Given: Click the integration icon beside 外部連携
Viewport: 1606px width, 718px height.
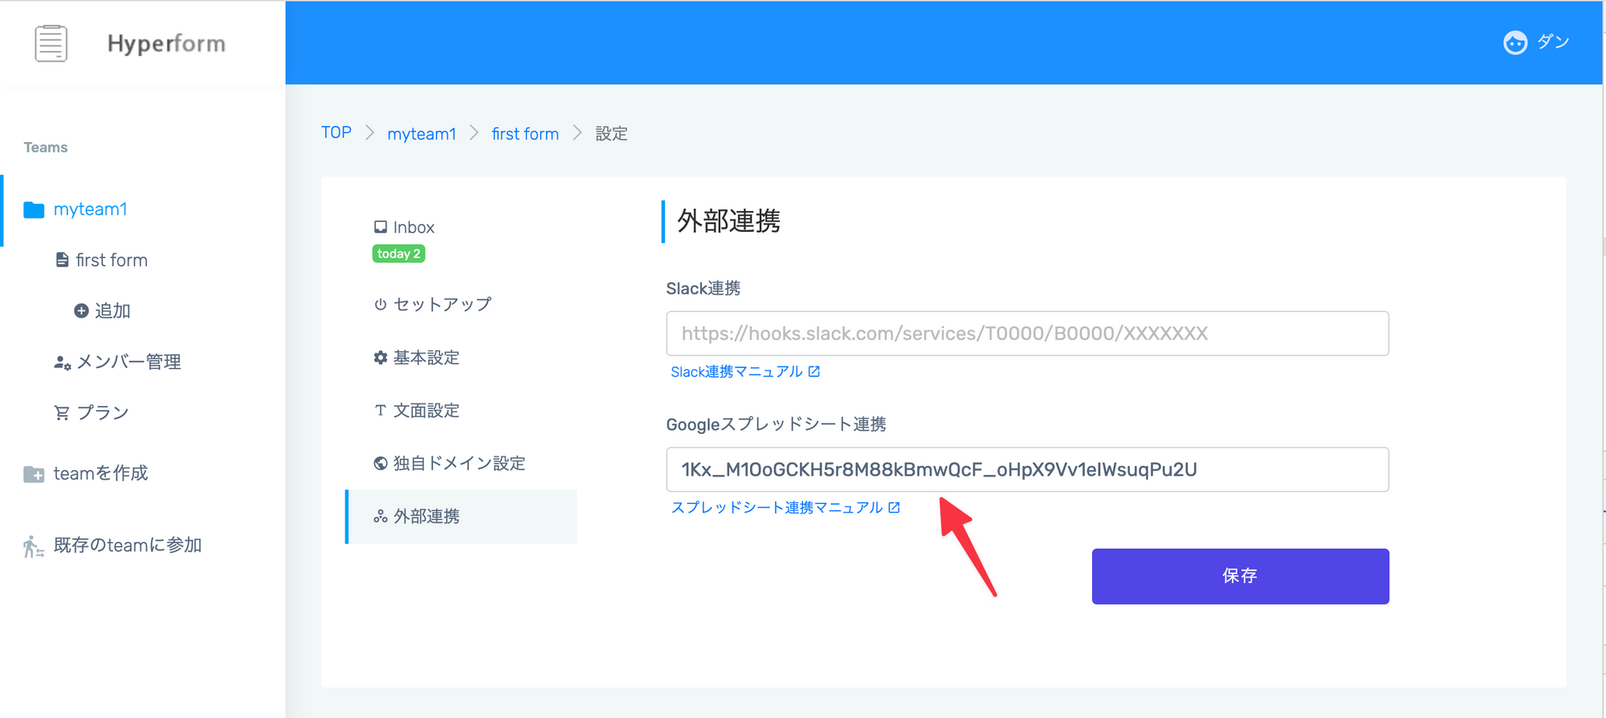Looking at the screenshot, I should click(x=381, y=517).
